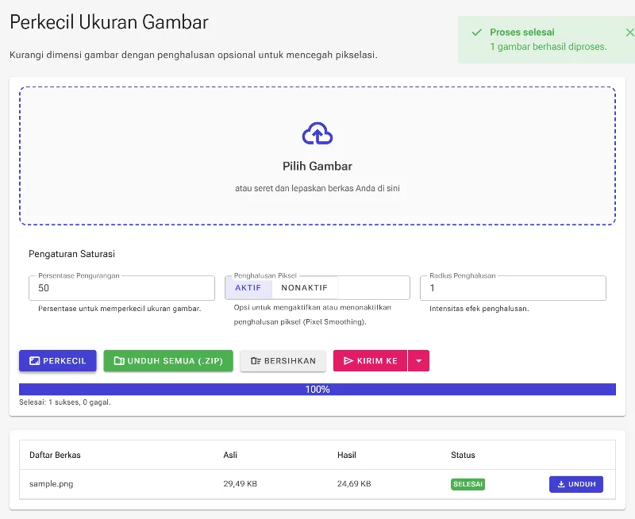Click the Selesai status badge

468,484
